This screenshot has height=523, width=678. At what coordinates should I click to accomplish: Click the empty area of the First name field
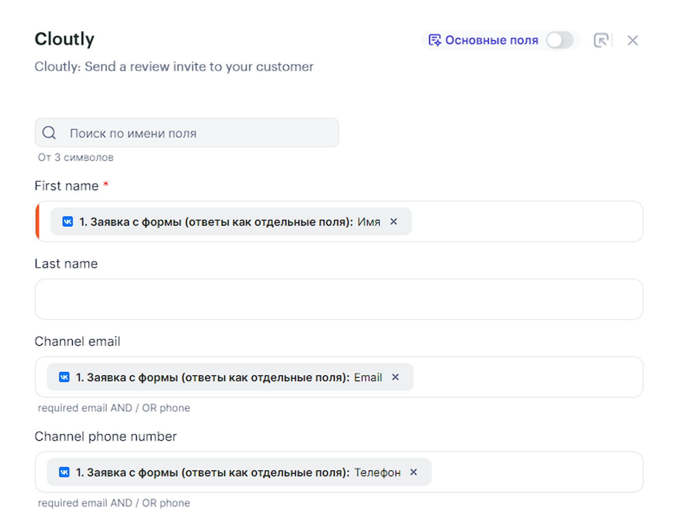(x=527, y=222)
